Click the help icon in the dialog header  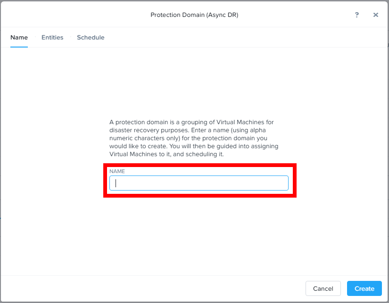[x=356, y=15]
